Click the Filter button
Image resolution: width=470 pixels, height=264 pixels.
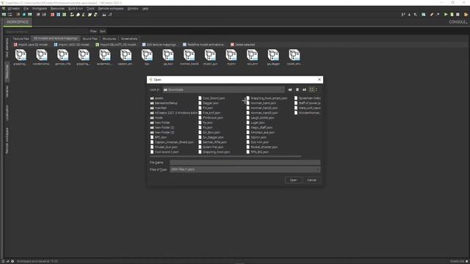click(93, 31)
